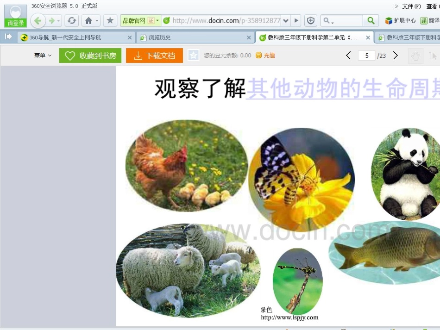Click the 充值 recharge link
The image size is (440, 330).
click(x=270, y=56)
